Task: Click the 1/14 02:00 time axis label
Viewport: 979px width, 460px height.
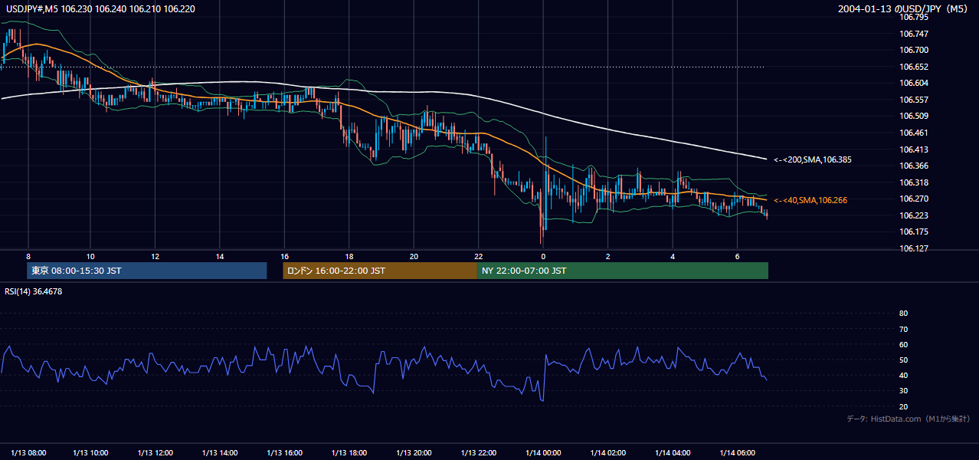Action: [x=607, y=452]
